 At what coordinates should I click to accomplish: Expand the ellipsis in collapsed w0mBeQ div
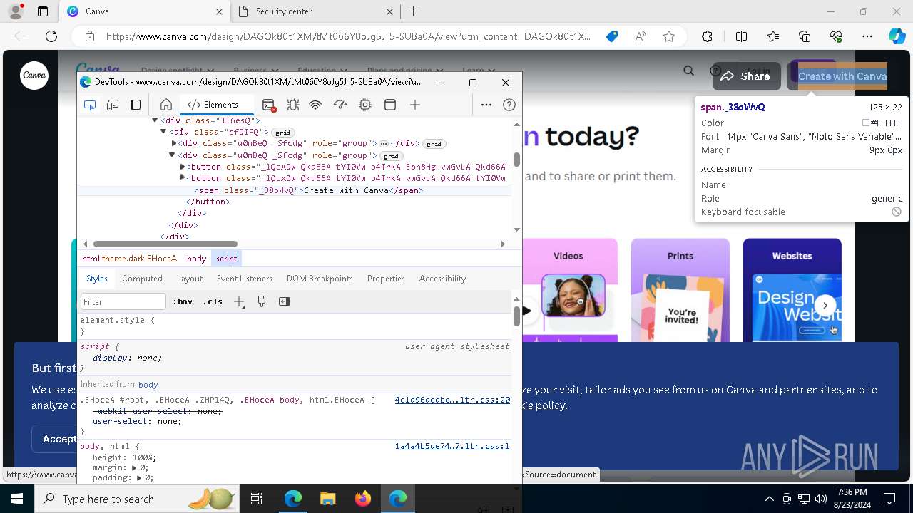click(x=384, y=144)
